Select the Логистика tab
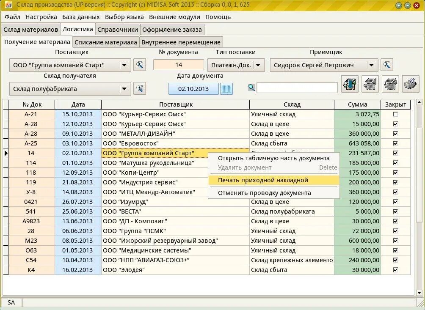This screenshot has height=310, width=425. 78,29
